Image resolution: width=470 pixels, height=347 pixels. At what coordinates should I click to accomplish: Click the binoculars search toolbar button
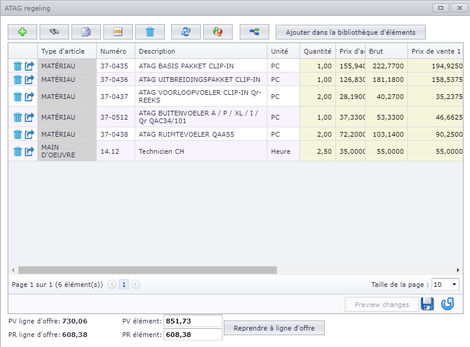coord(54,32)
